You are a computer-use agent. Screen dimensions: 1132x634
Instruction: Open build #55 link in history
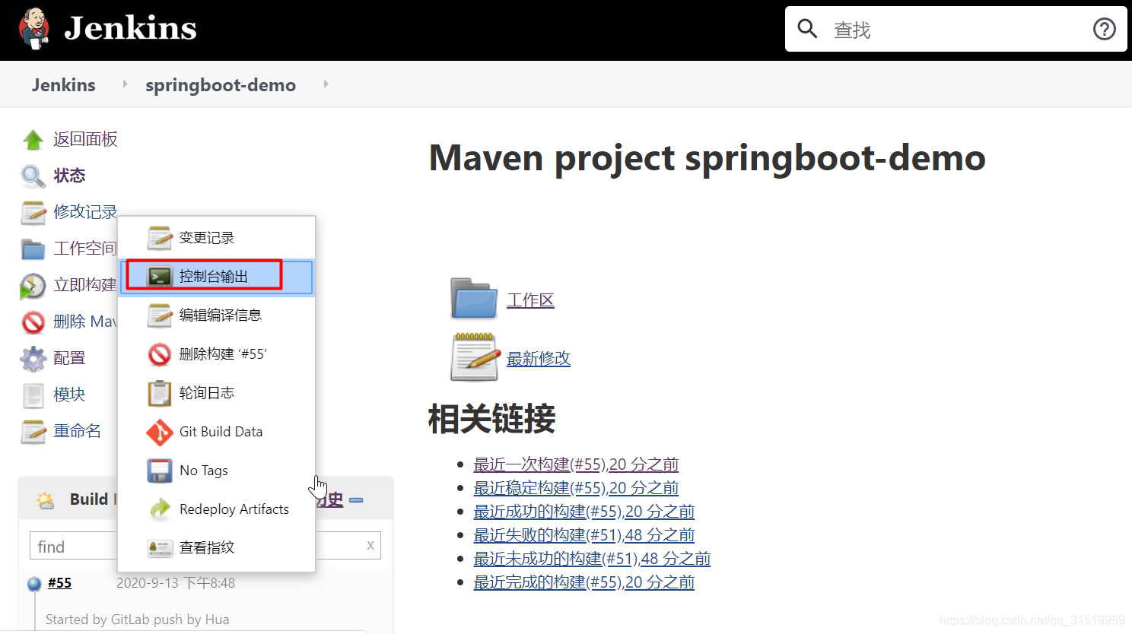click(x=59, y=583)
